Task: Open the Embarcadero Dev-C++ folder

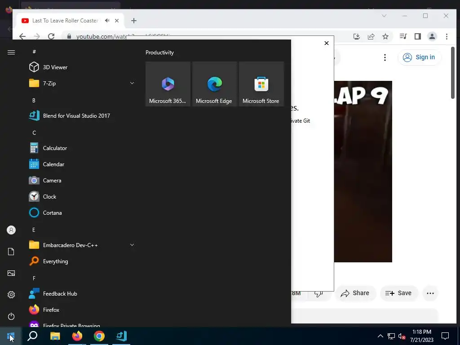Action: pos(82,245)
